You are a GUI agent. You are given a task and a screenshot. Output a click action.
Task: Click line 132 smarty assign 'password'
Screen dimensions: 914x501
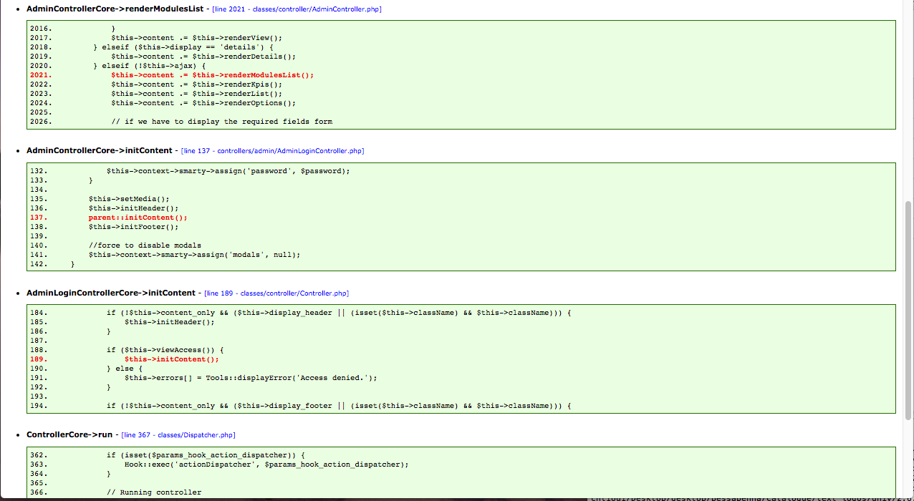[x=228, y=171]
